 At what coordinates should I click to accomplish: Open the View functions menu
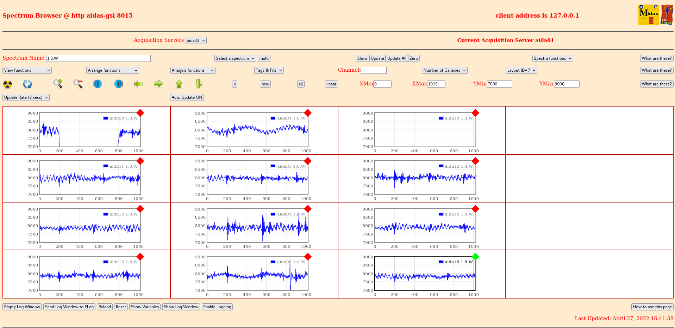(x=27, y=70)
